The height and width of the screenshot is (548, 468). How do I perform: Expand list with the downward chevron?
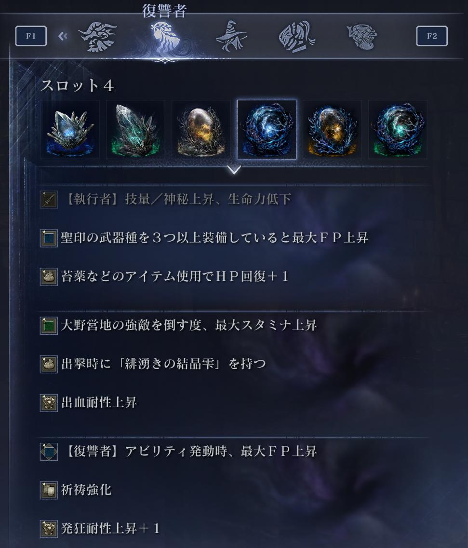click(234, 170)
